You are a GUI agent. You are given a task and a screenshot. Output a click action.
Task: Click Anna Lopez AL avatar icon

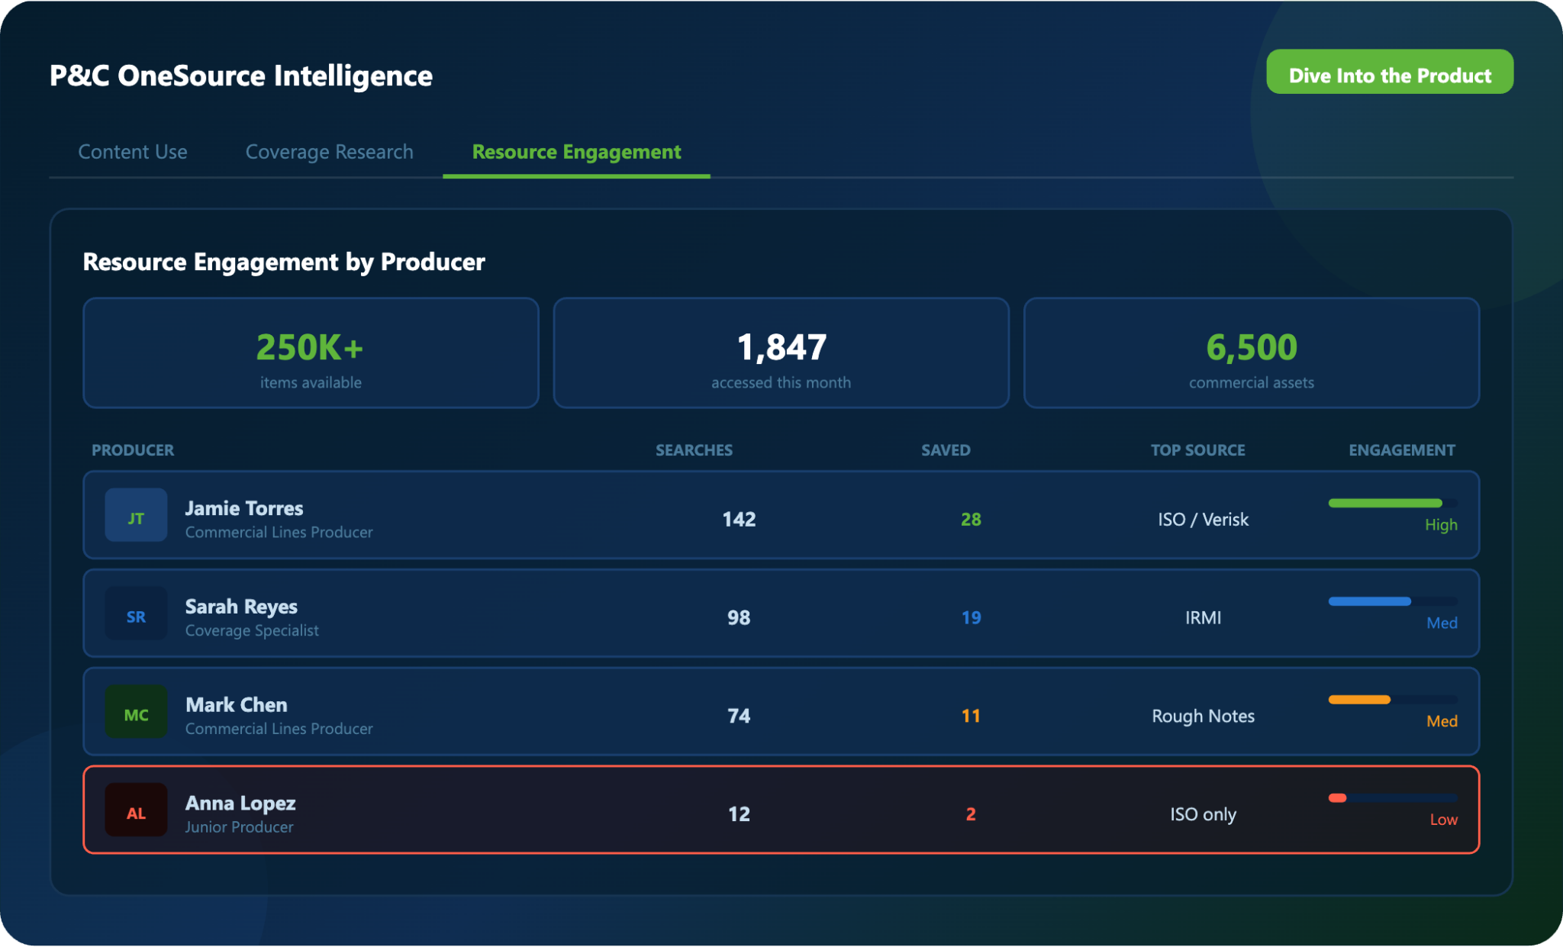pyautogui.click(x=136, y=810)
